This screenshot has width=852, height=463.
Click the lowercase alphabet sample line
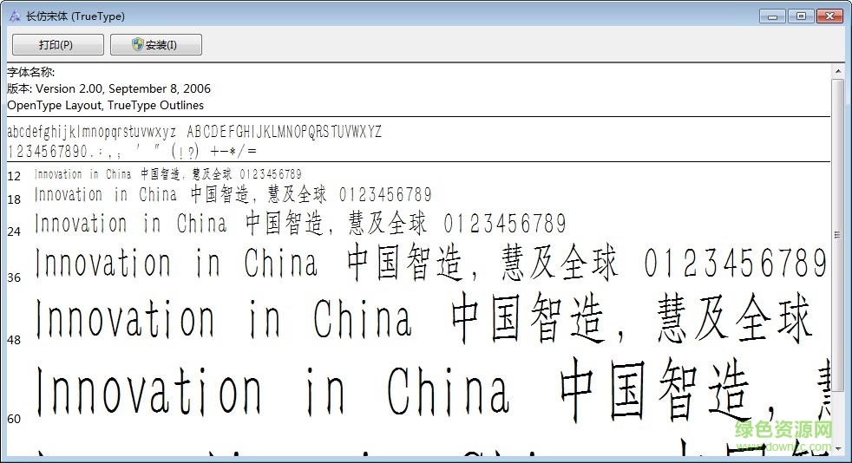coord(193,132)
